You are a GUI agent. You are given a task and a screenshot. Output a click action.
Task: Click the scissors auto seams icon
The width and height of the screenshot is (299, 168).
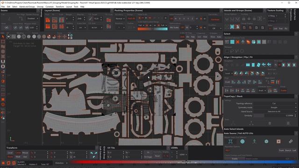(x=230, y=141)
